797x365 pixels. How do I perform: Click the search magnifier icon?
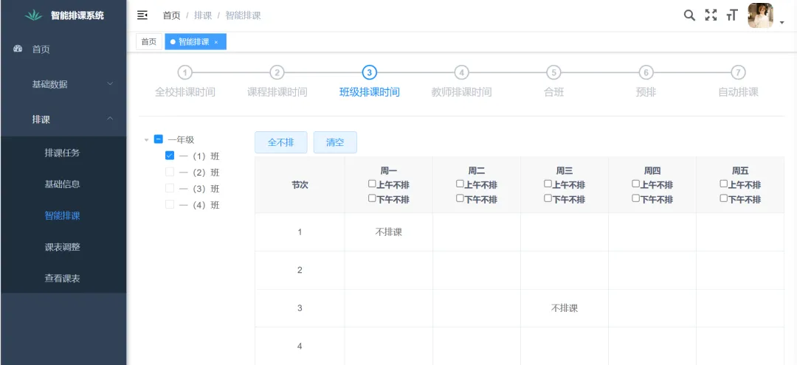[689, 15]
